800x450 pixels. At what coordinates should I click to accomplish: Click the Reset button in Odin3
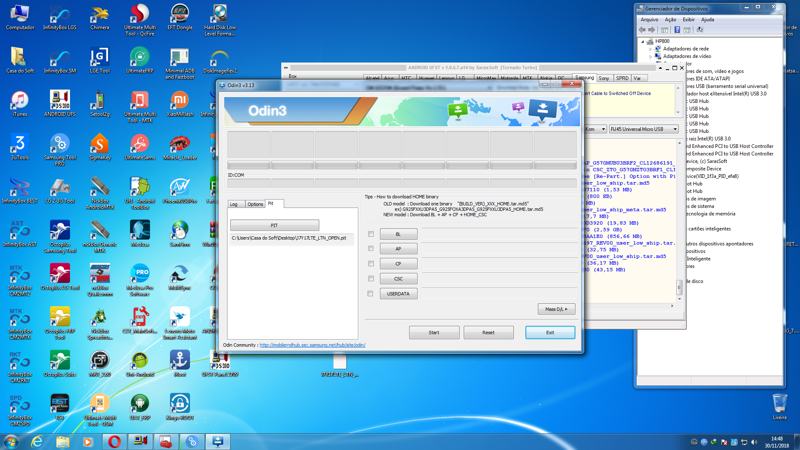point(488,332)
